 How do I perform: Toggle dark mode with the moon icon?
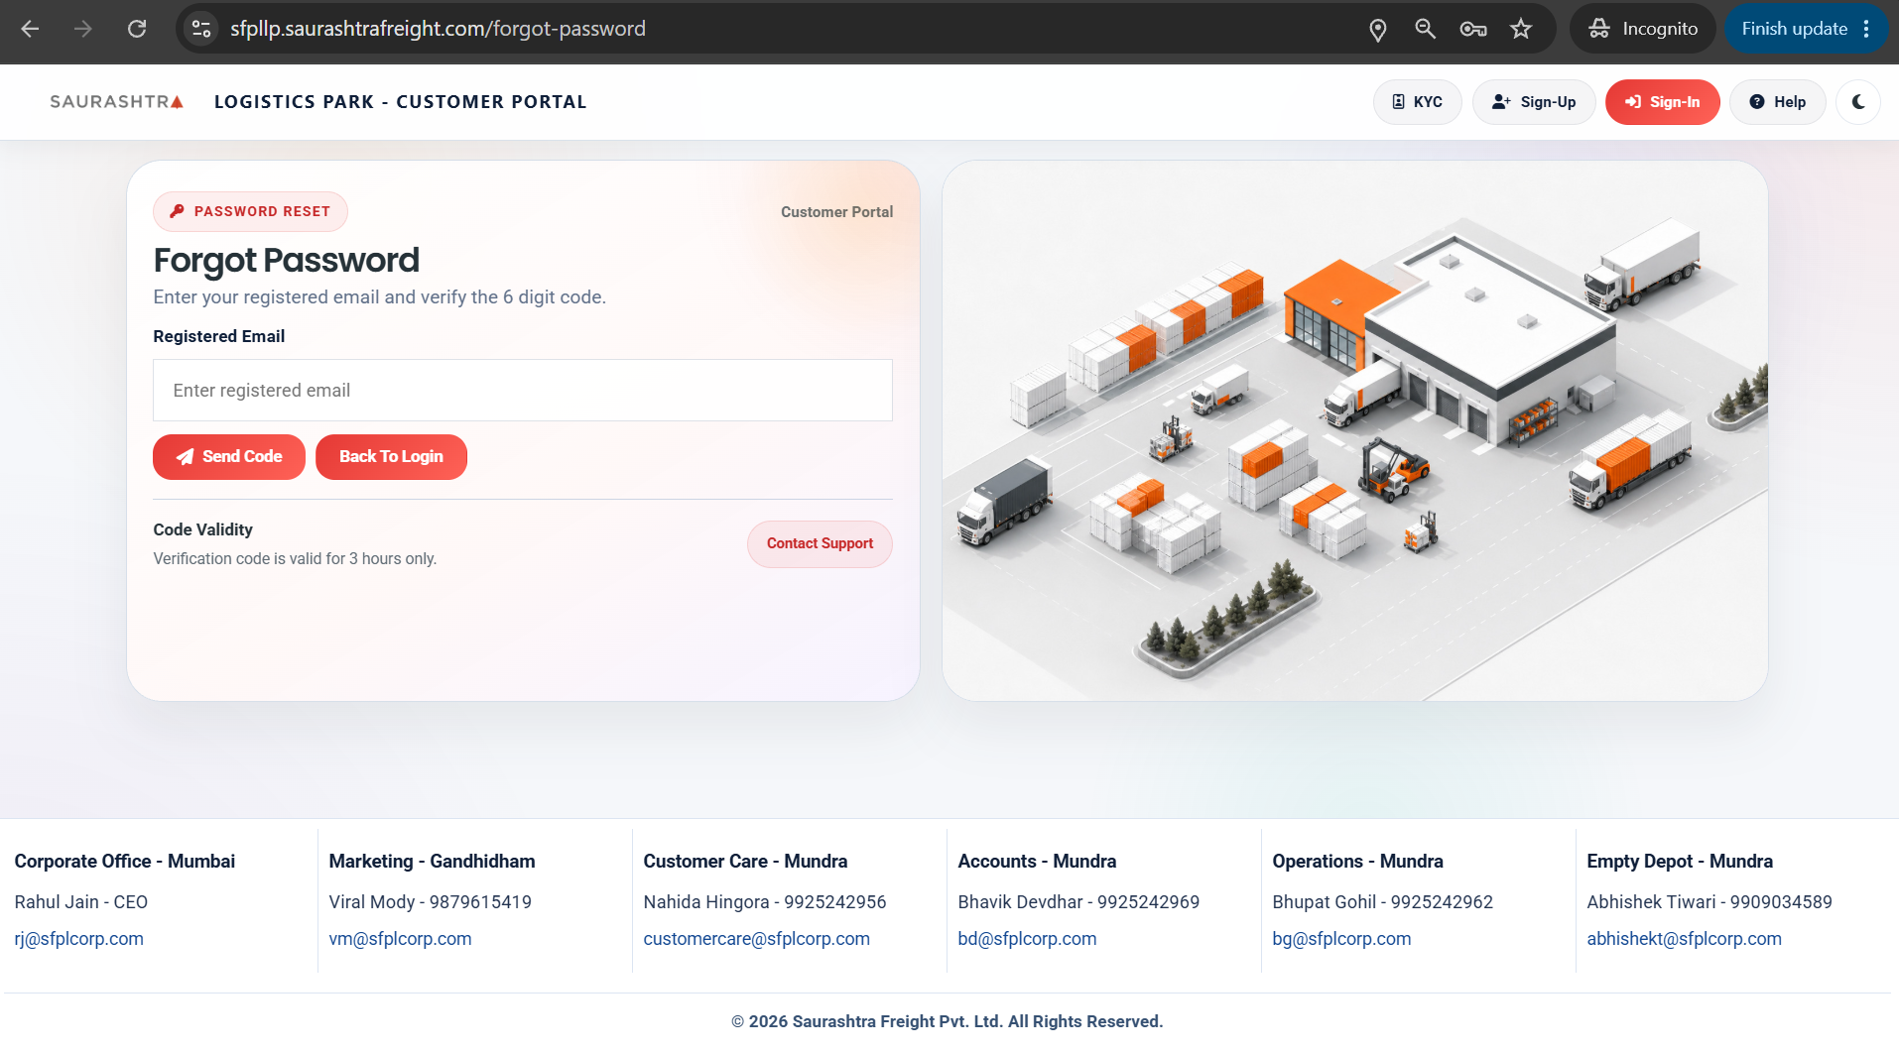[x=1858, y=102]
